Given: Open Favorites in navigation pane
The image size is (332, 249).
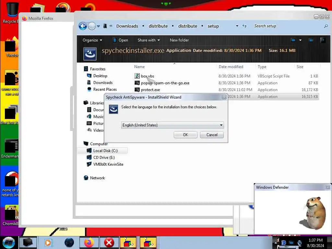Looking at the screenshot, I should 98,69.
